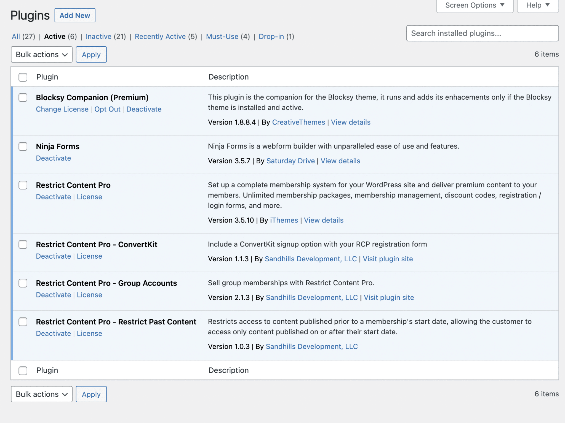View the Must-Use plugins filter
Viewport: 565px width, 423px height.
(222, 37)
